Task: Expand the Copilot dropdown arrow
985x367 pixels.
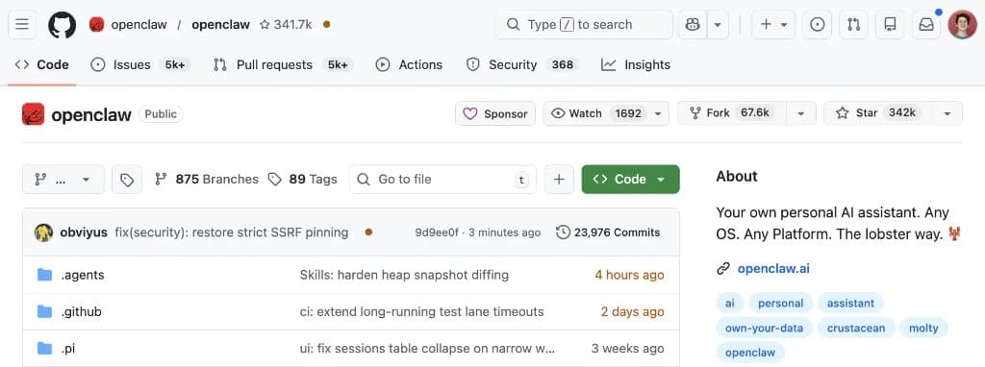Action: [x=718, y=24]
